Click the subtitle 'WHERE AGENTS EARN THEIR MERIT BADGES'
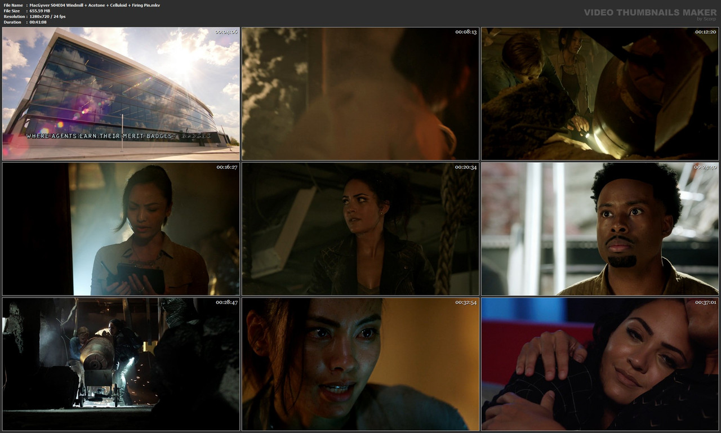 coord(99,136)
